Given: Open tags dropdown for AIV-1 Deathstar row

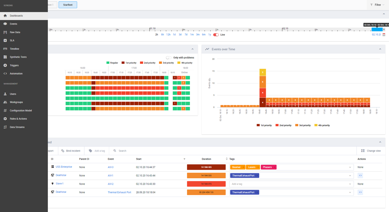Looking at the screenshot, I should pos(350,176).
